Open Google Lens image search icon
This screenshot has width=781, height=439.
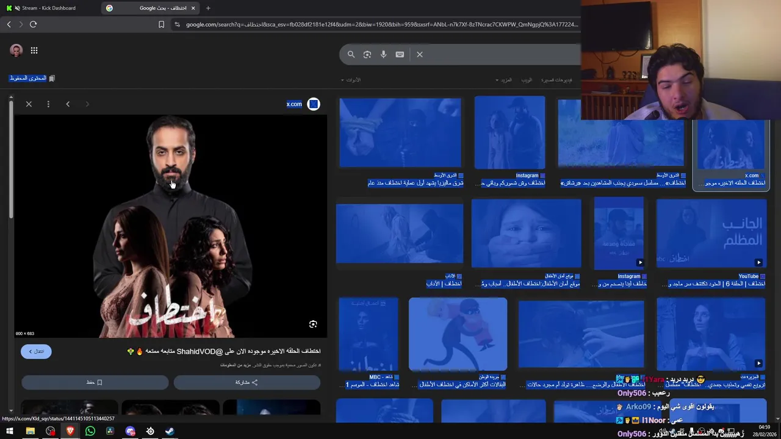(x=367, y=54)
